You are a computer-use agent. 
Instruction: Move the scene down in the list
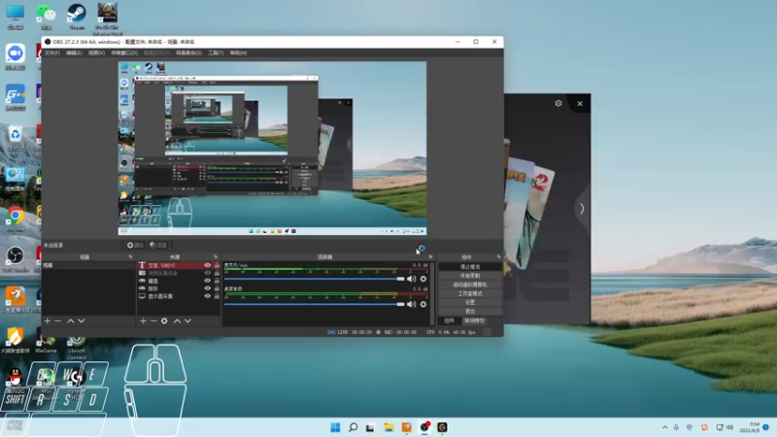82,321
